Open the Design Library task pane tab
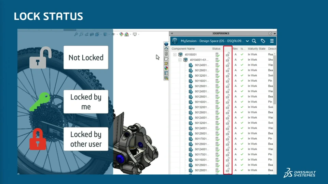Viewport: 328px width, 184px height. pos(166,53)
